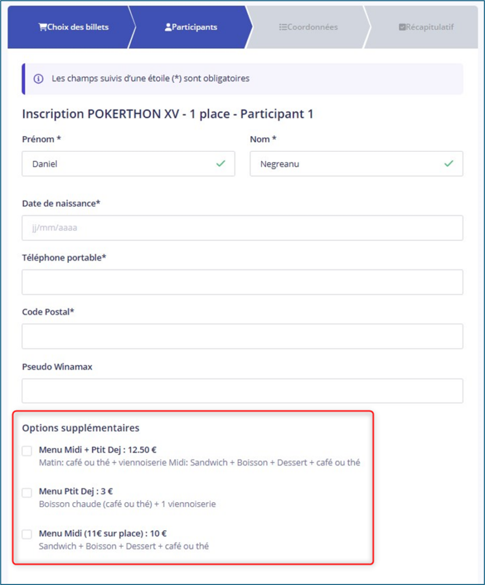Focus the Téléphone portable field
The height and width of the screenshot is (585, 485).
click(x=242, y=282)
